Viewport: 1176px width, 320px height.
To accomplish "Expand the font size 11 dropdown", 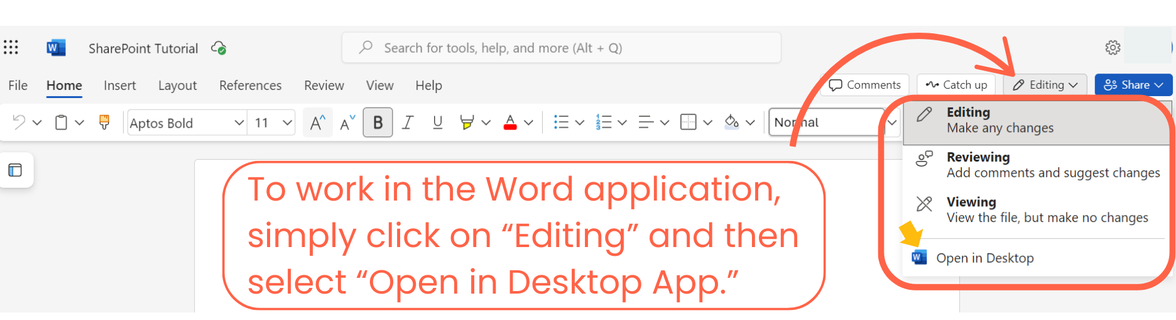I will click(x=287, y=123).
